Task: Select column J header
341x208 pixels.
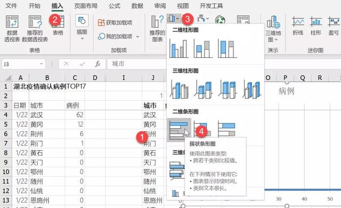Action: [x=153, y=77]
